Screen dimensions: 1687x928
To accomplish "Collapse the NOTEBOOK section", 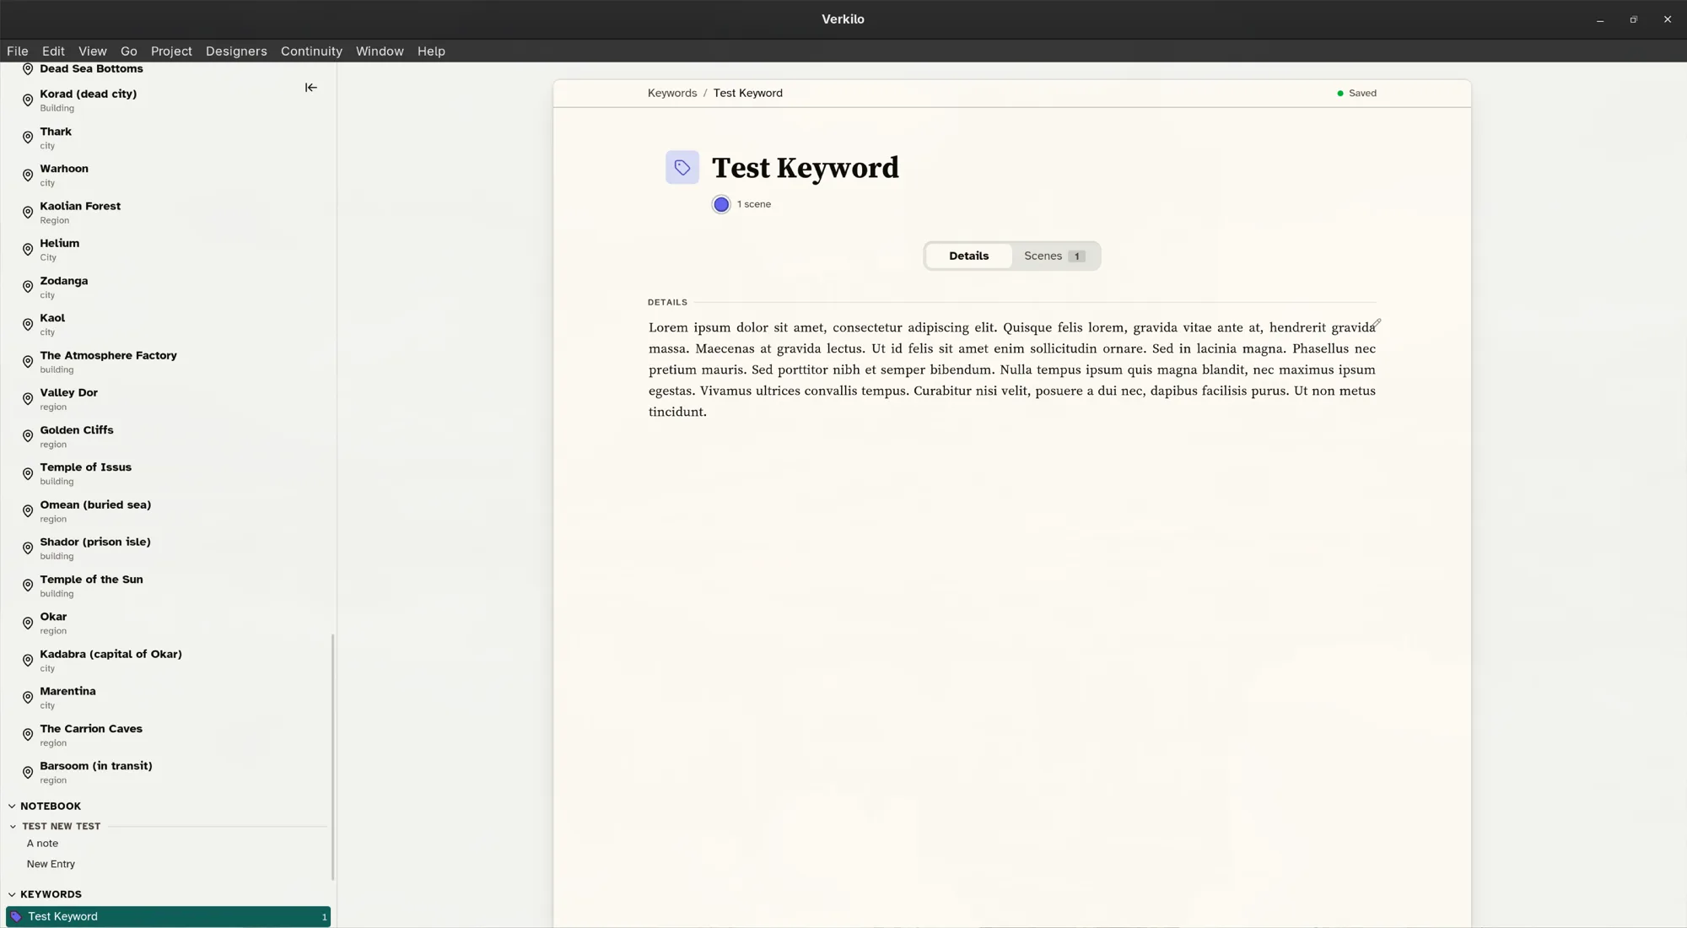I will tap(12, 807).
